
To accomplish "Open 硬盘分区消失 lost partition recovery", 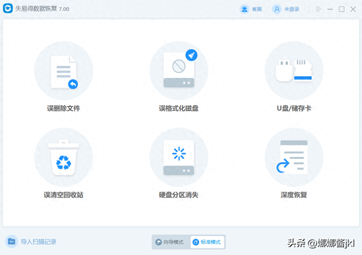I will click(x=179, y=157).
